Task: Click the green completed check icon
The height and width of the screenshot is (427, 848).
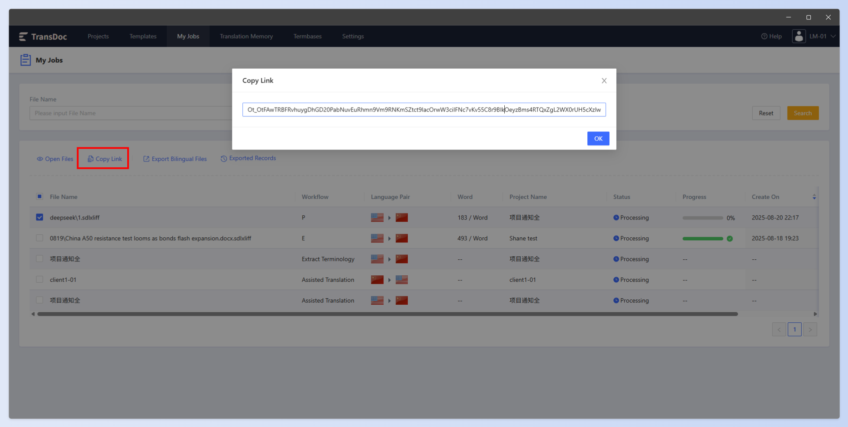Action: click(730, 239)
